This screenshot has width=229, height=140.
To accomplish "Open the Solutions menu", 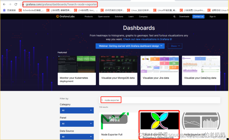I will (x=119, y=16).
